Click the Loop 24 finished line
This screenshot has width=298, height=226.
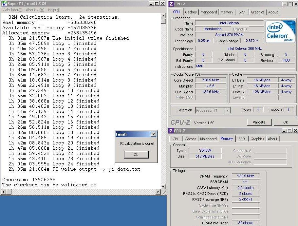point(54,164)
